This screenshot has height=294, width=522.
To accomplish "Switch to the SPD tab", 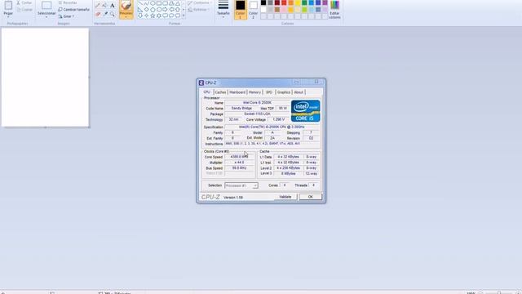I will point(269,92).
